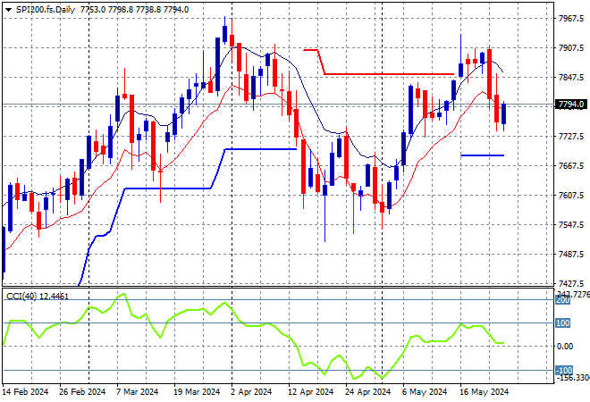Select the 24 Apr 2024 date label
Image resolution: width=590 pixels, height=402 pixels.
(x=368, y=391)
